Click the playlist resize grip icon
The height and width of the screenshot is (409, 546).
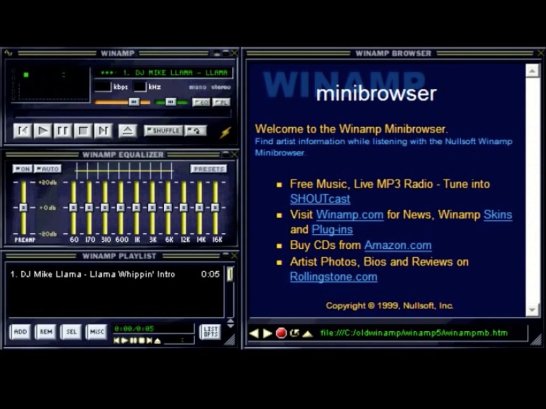[x=230, y=339]
